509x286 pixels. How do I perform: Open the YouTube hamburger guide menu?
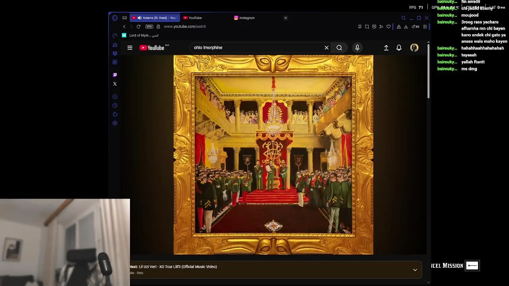[x=130, y=48]
